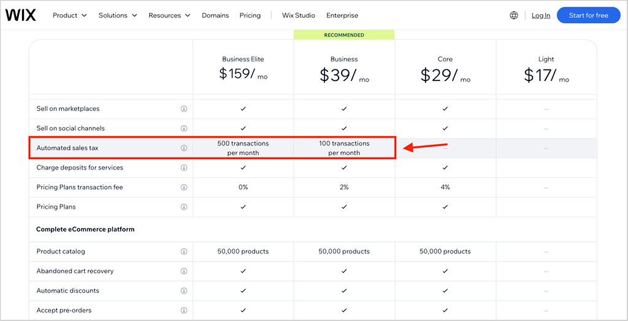Screen dimensions: 628x321
Task: Click info icon for Abandoned cart recovery
Action: [184, 271]
